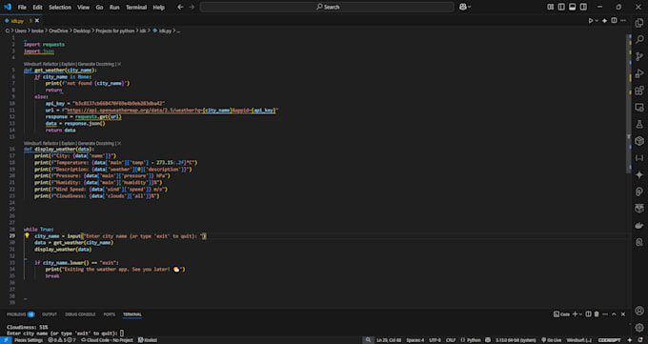Open the Copilot dropdown chevron

click(x=470, y=7)
